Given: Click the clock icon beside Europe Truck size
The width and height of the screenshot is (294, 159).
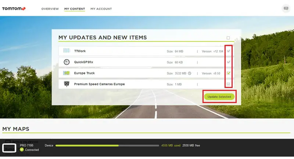Looking at the screenshot, I should tap(190, 73).
